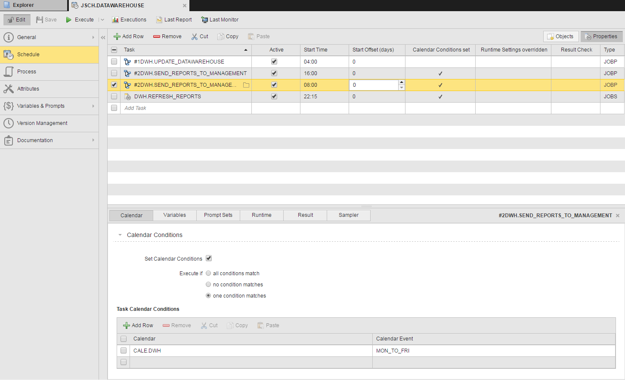Open the General section in sidebar

[49, 37]
